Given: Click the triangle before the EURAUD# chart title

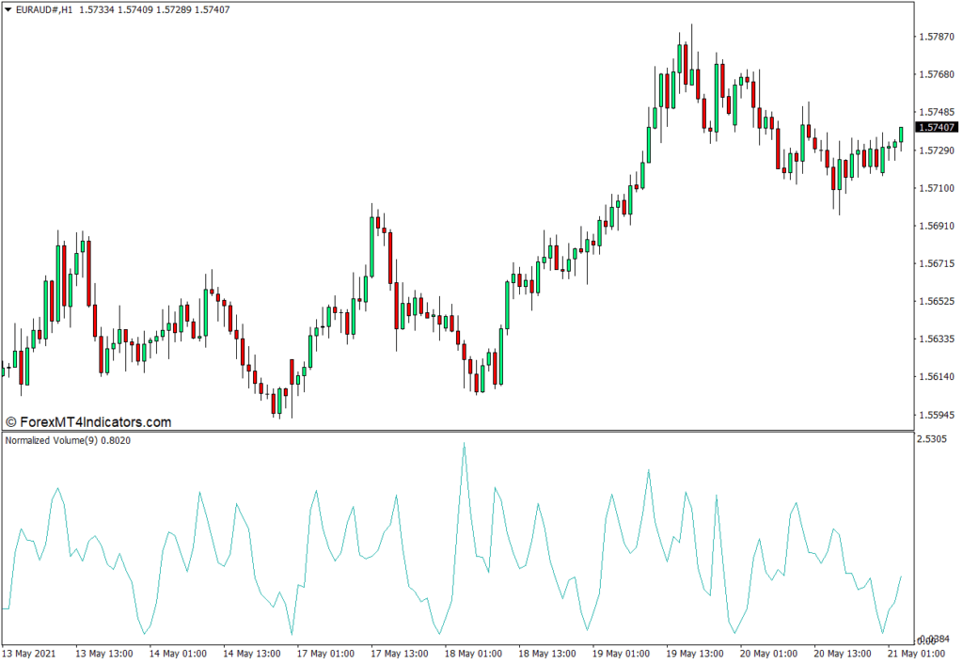Looking at the screenshot, I should click(8, 9).
